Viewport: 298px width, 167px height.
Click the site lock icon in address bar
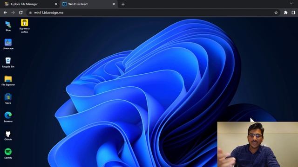(x=30, y=13)
